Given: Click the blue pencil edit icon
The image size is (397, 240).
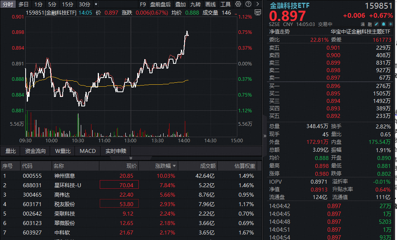Looking at the screenshot, I should pyautogui.click(x=376, y=24).
